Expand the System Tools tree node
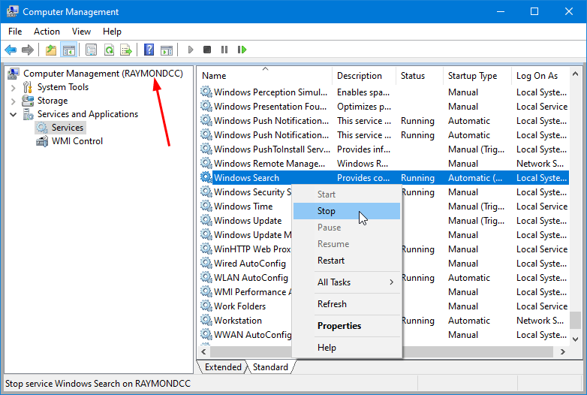 pos(13,88)
